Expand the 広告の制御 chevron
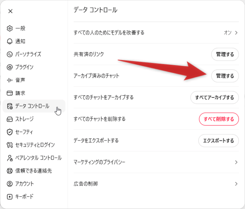Image resolution: width=245 pixels, height=209 pixels. pyautogui.click(x=236, y=183)
